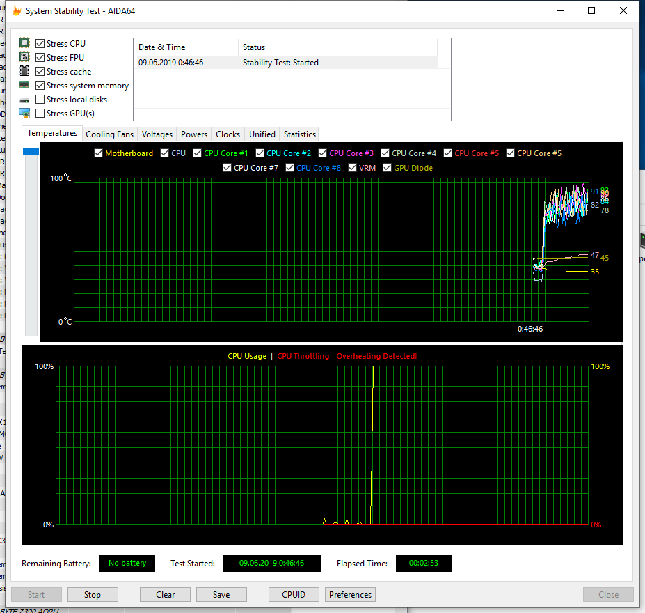The image size is (645, 613).
Task: Click the system memory RAM icon
Action: pos(24,85)
